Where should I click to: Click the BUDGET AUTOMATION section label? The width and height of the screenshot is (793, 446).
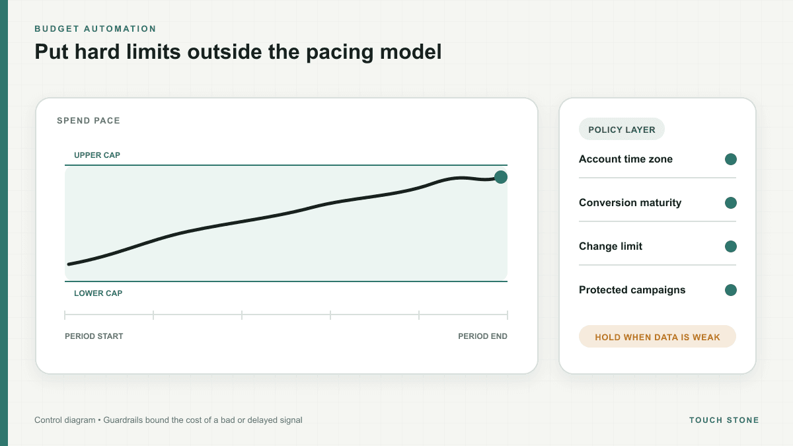click(95, 29)
